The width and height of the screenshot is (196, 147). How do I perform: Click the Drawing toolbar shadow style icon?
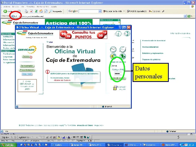[85, 137]
